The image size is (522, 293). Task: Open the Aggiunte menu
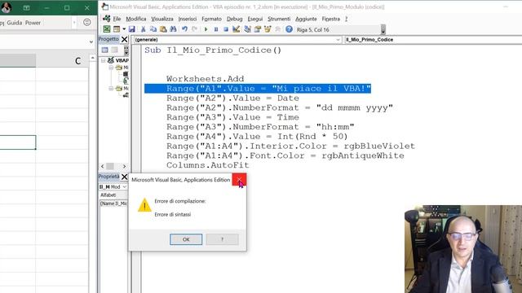pos(306,19)
